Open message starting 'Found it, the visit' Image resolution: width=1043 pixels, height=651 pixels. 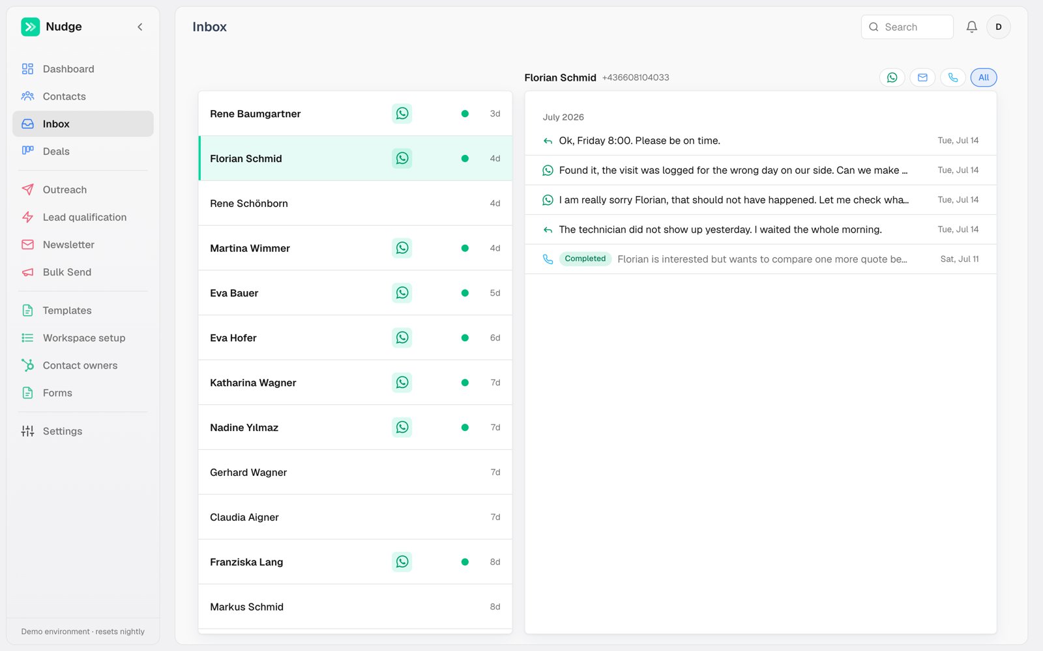tap(761, 170)
